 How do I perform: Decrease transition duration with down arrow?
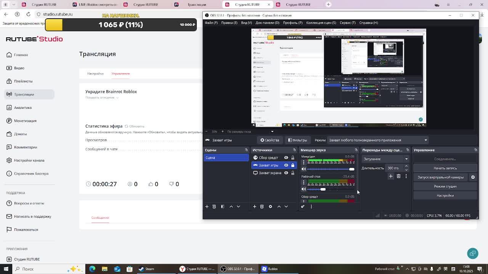point(406,170)
